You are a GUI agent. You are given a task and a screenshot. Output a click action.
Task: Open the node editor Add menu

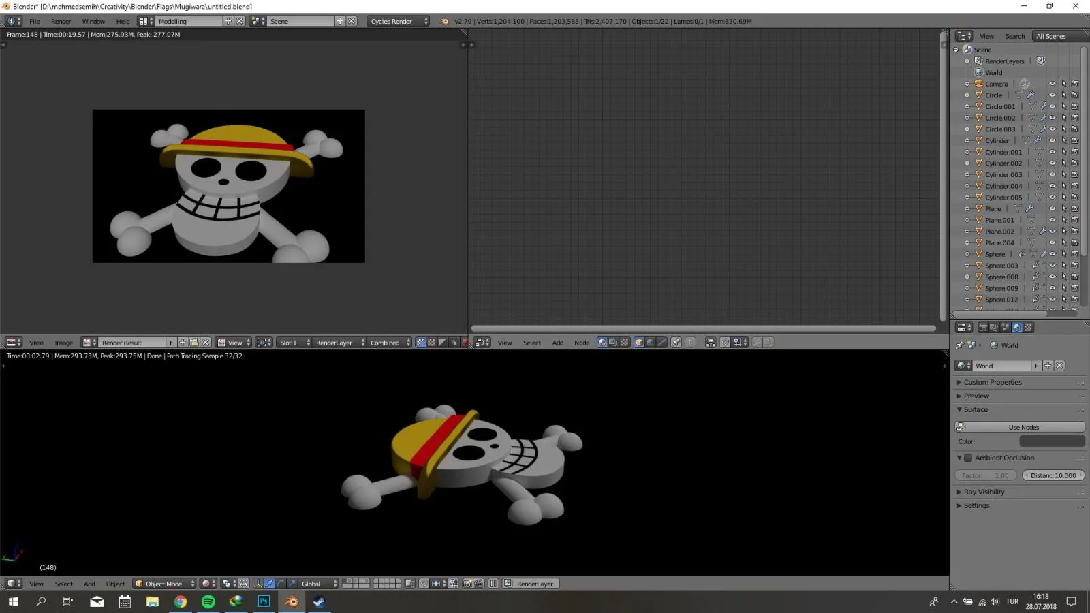click(x=557, y=343)
